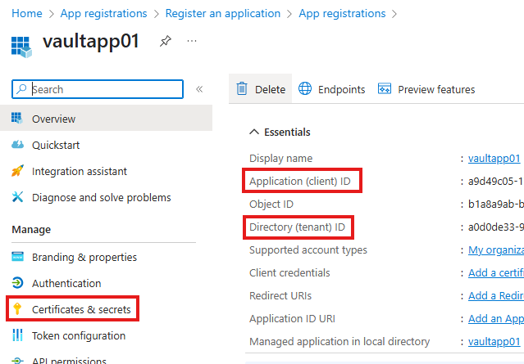Select the Directory (tenant) ID value

(496, 227)
